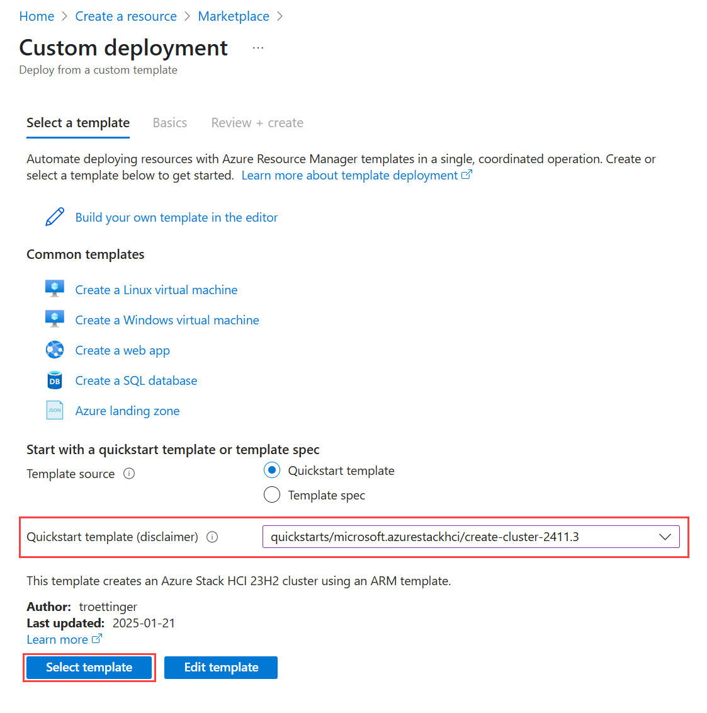
Task: Click the Linux virtual machine icon
Action: pos(55,289)
